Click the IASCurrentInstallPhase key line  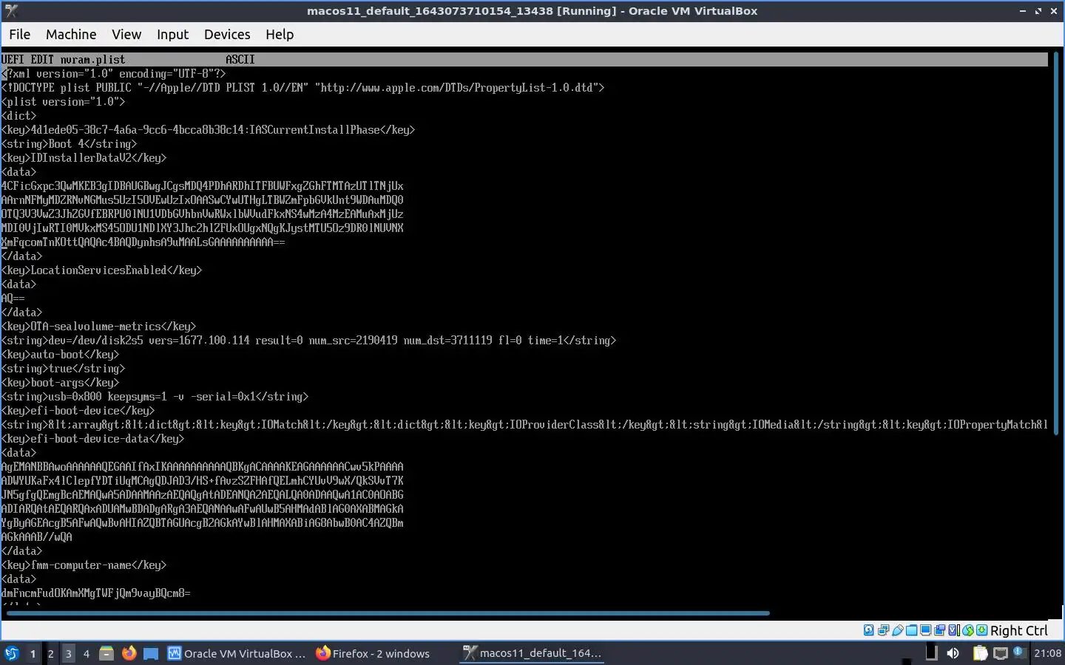(208, 129)
